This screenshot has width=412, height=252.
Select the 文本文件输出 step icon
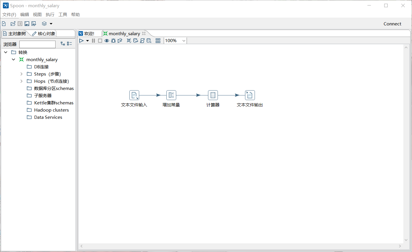coord(250,95)
